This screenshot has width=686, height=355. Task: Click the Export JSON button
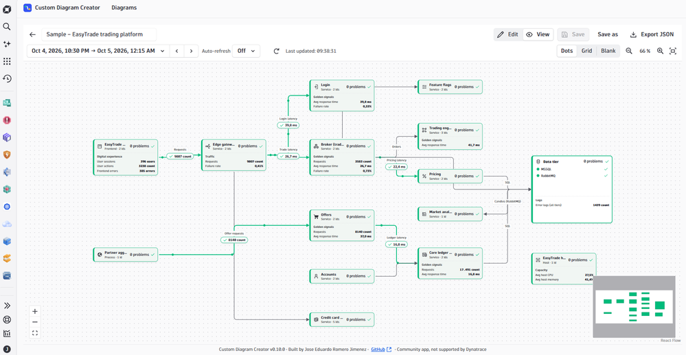click(652, 34)
